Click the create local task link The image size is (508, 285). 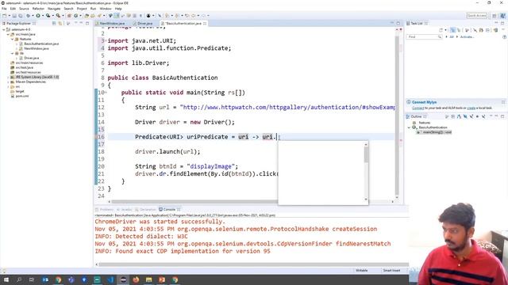(x=471, y=108)
